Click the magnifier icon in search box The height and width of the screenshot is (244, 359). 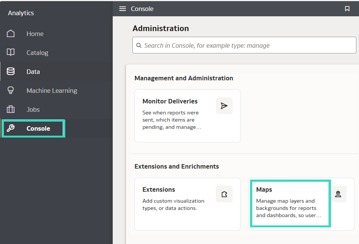coord(139,45)
